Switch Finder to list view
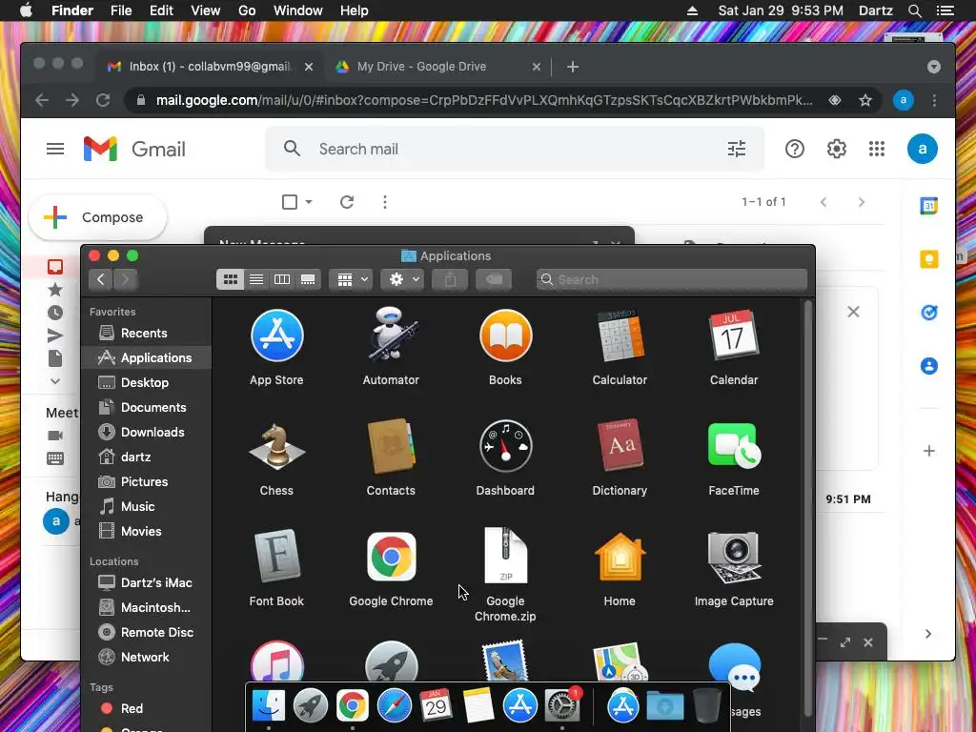The height and width of the screenshot is (732, 976). point(255,279)
